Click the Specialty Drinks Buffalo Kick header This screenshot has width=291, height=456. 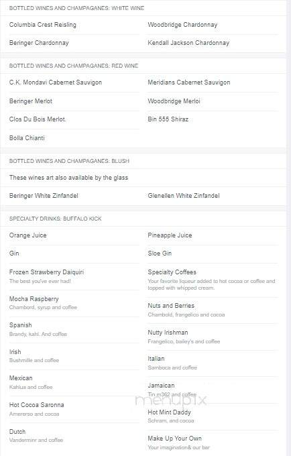click(55, 219)
